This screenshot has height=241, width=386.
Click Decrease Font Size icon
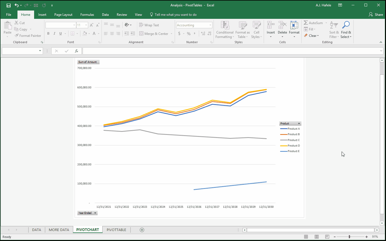click(x=98, y=25)
